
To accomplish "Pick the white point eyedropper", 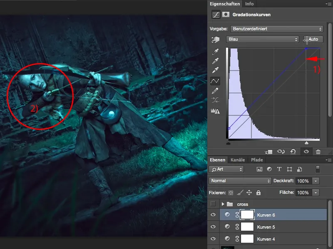I will click(x=215, y=70).
